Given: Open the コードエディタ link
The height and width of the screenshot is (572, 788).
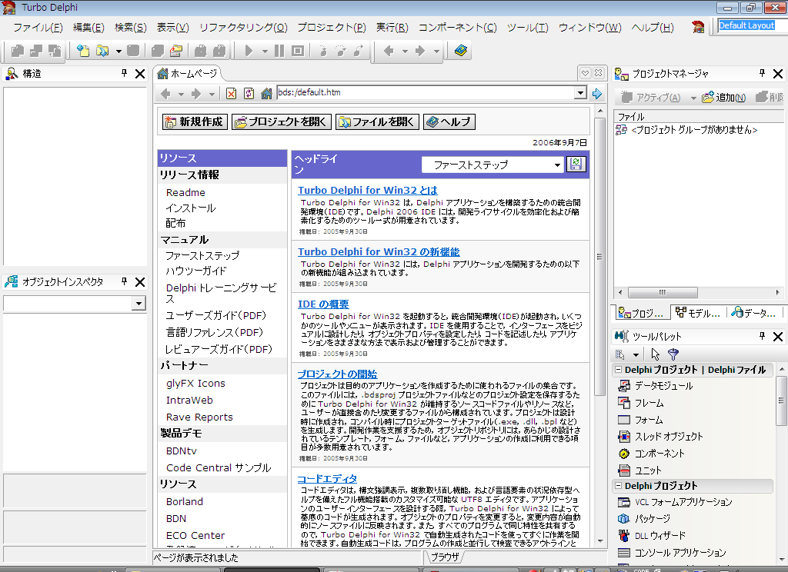Looking at the screenshot, I should point(326,479).
